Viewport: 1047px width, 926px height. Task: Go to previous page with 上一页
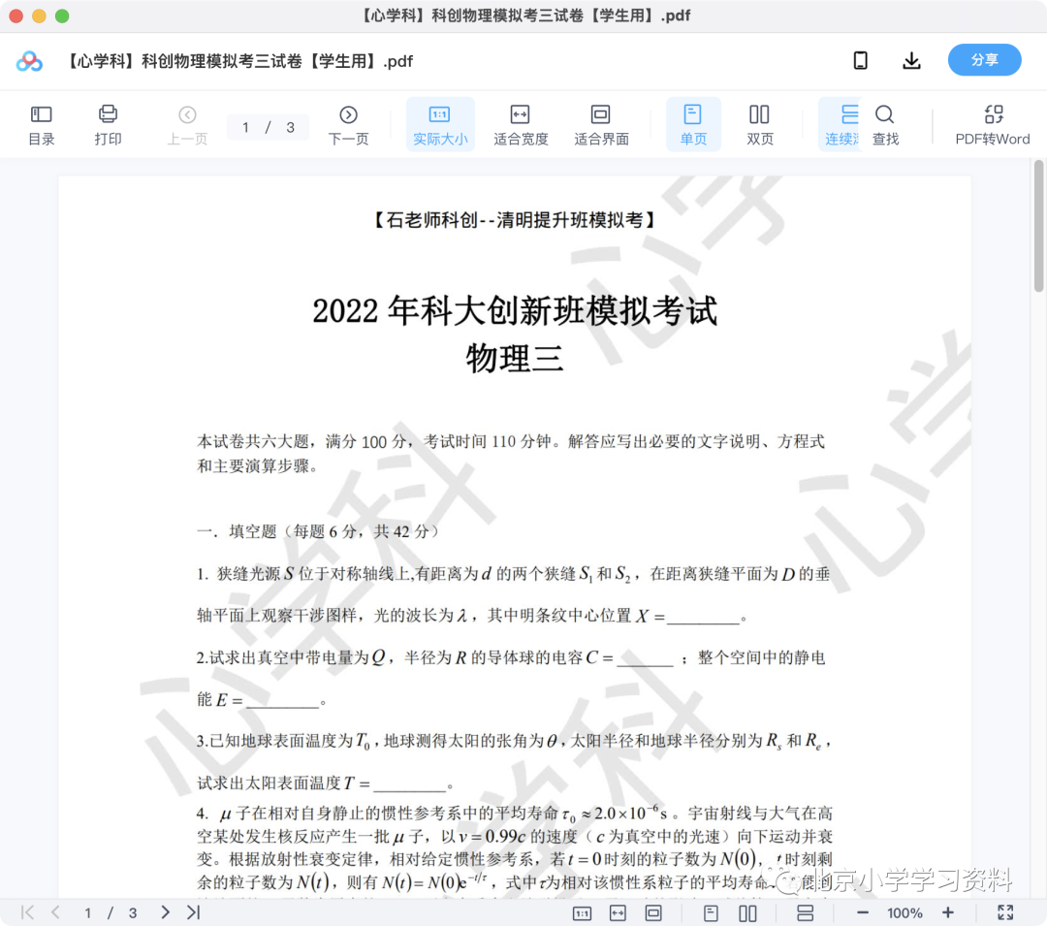click(x=187, y=124)
